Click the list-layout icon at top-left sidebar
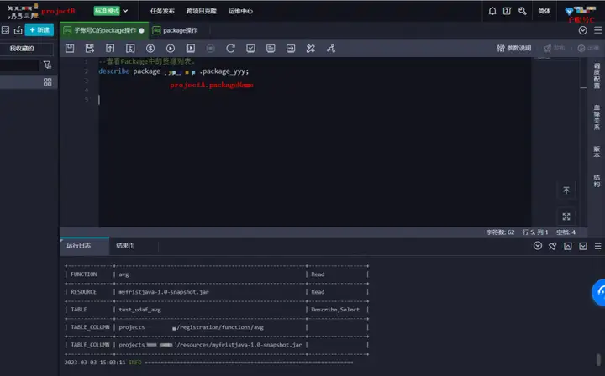This screenshot has height=376, width=605. coord(5,30)
